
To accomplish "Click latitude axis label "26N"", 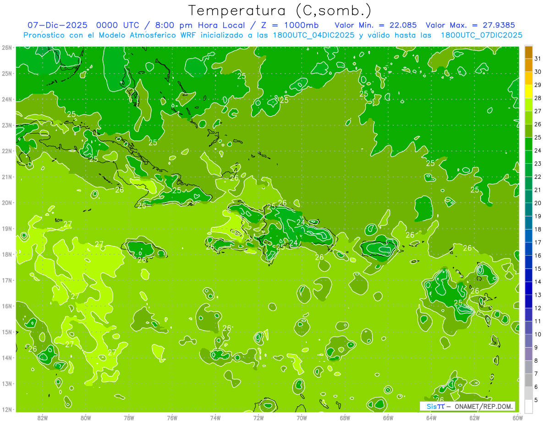I will tap(7, 48).
